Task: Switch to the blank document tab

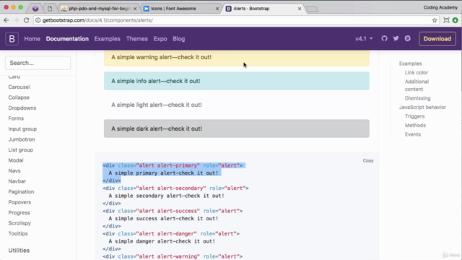Action: pyautogui.click(x=50, y=9)
